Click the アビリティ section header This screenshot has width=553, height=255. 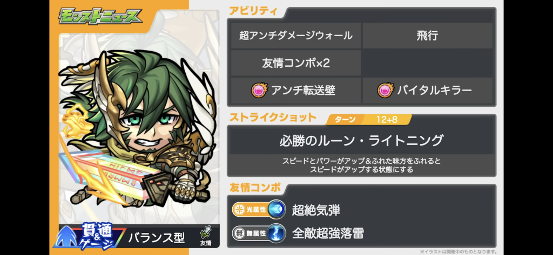(252, 11)
